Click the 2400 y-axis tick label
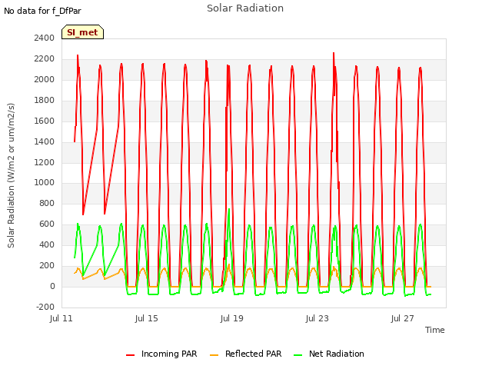This screenshot has width=492, height=369. (x=45, y=38)
